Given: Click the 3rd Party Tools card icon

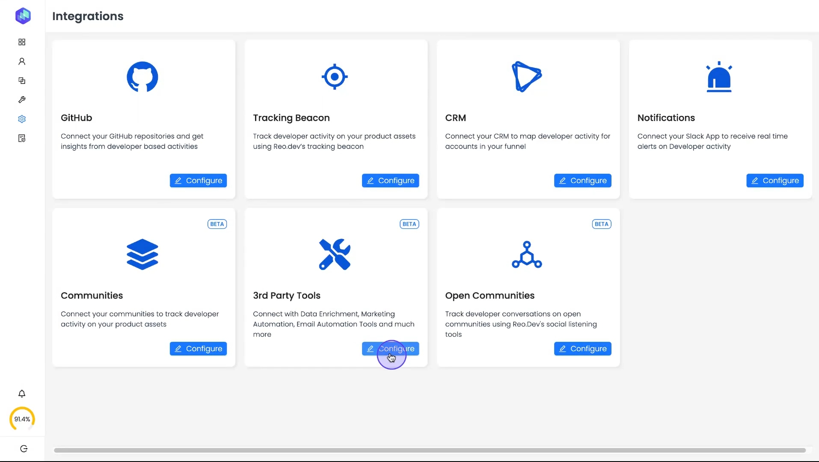Looking at the screenshot, I should (x=335, y=255).
